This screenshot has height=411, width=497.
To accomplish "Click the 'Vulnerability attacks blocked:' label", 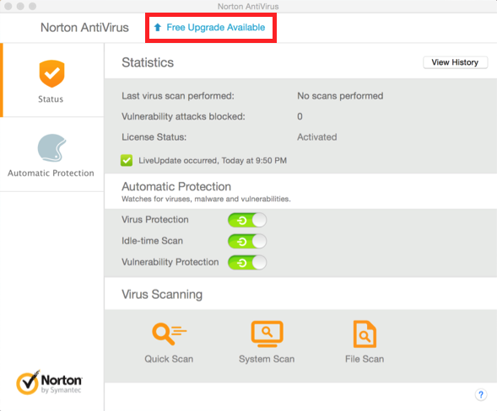I will coord(183,116).
